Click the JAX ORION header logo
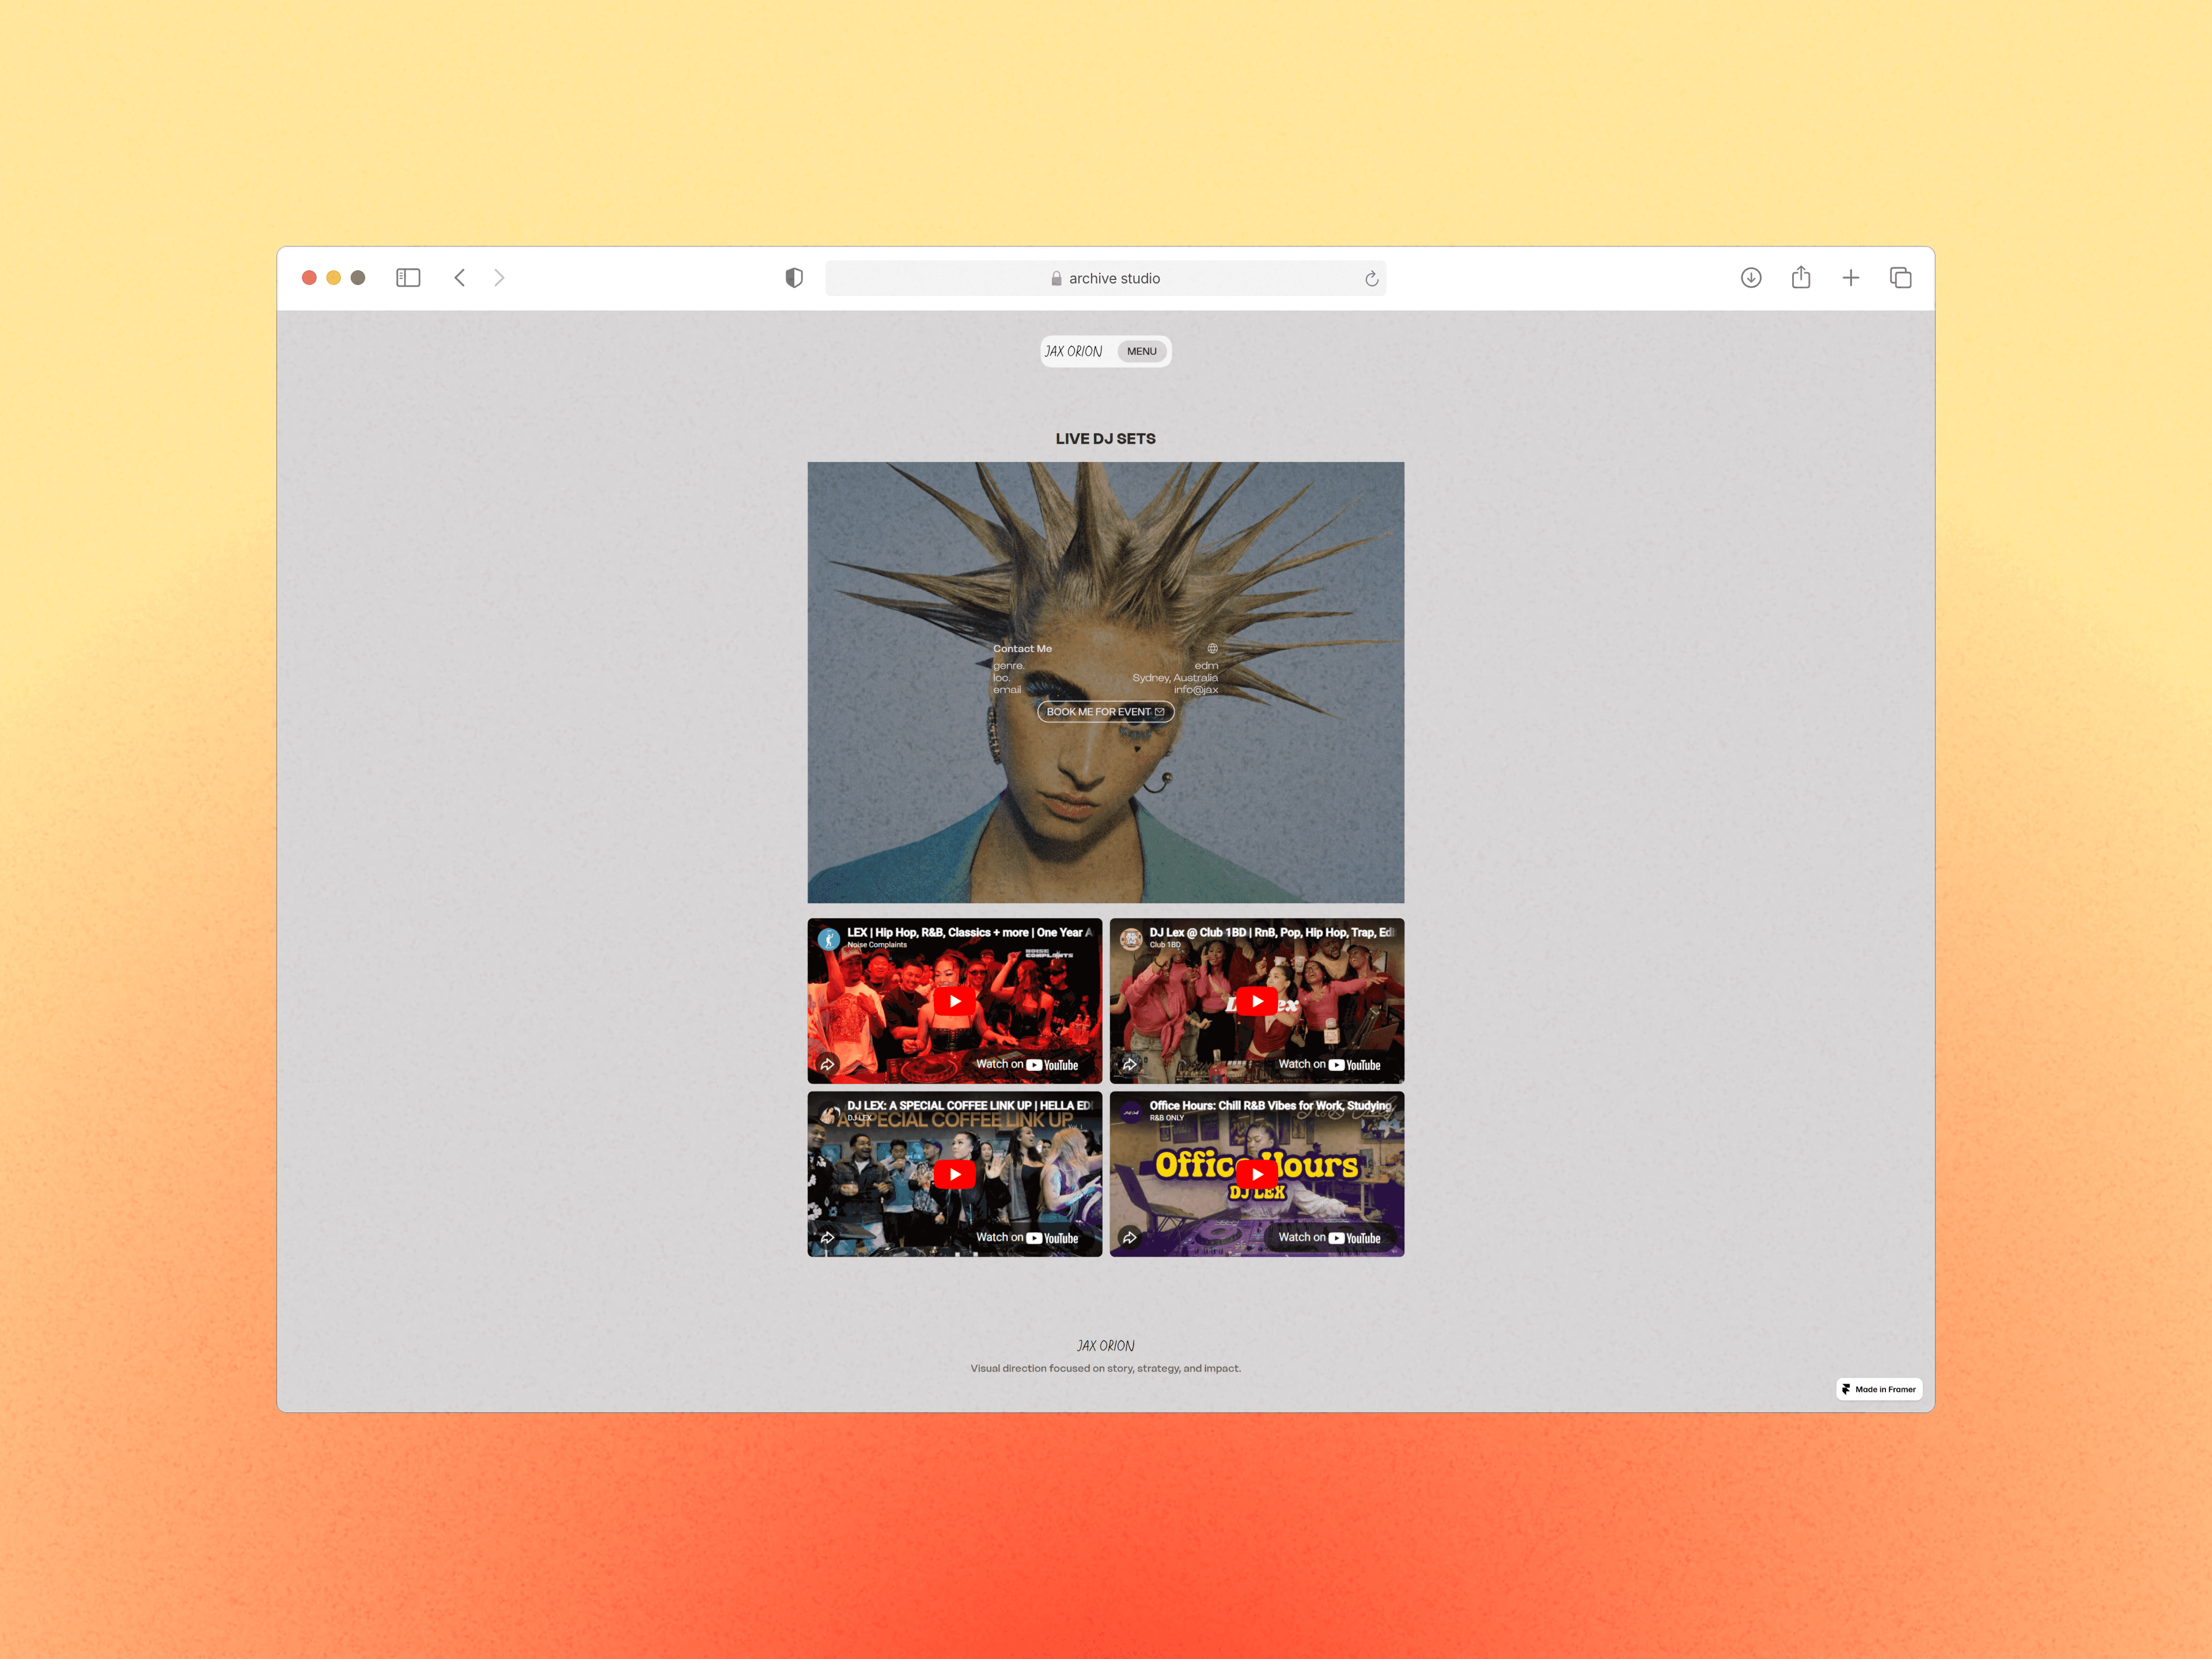 pos(1073,351)
